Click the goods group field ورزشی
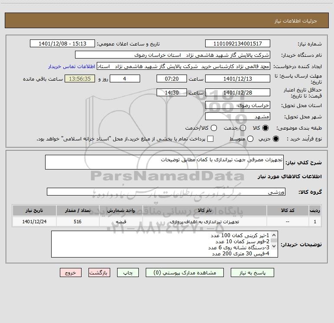 [x=166, y=192]
